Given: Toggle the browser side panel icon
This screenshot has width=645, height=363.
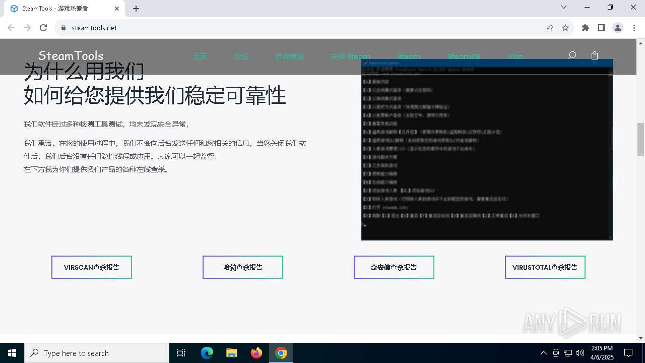Looking at the screenshot, I should coord(602,28).
